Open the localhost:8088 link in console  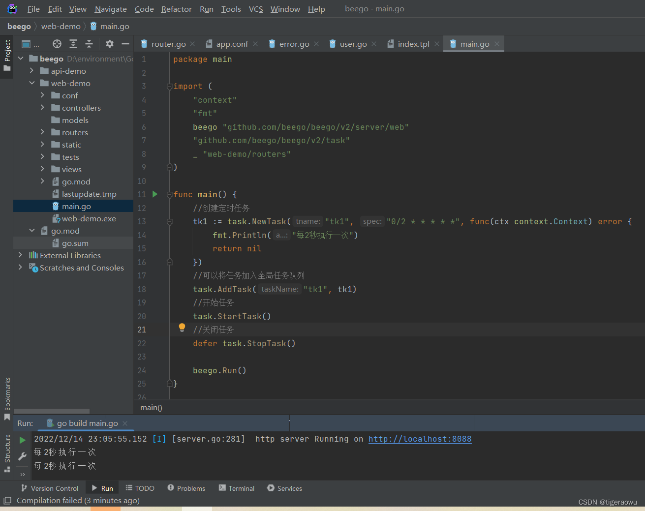420,439
